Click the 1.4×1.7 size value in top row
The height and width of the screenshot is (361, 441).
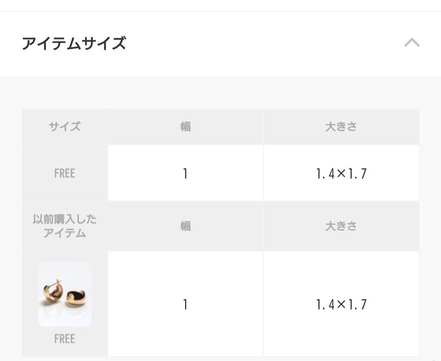click(341, 173)
